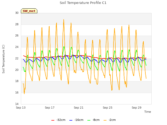The height and width of the screenshot is (125, 167).
Task: Toggle the -2cm legend entry
Action: pyautogui.click(x=110, y=120)
